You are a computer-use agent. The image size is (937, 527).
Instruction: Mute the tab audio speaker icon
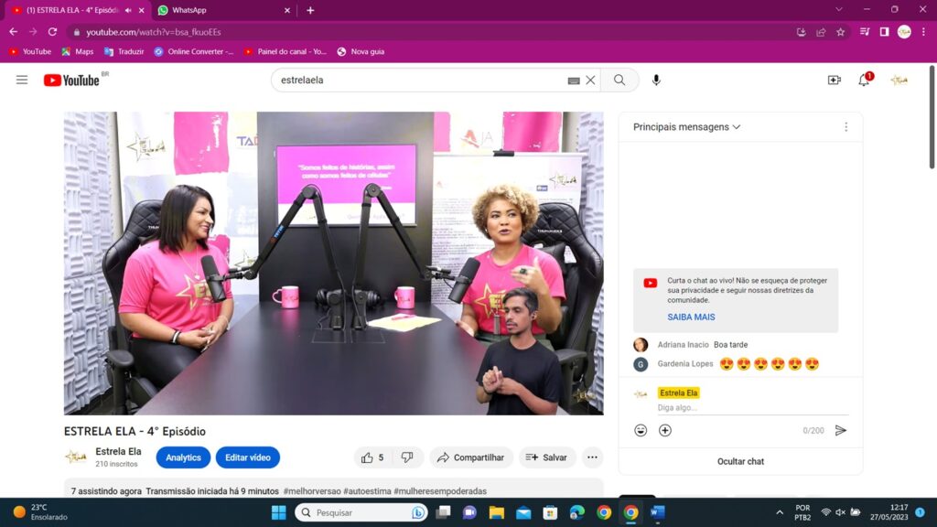click(128, 10)
